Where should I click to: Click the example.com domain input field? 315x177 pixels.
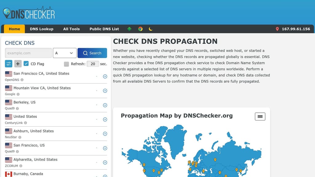click(x=28, y=53)
